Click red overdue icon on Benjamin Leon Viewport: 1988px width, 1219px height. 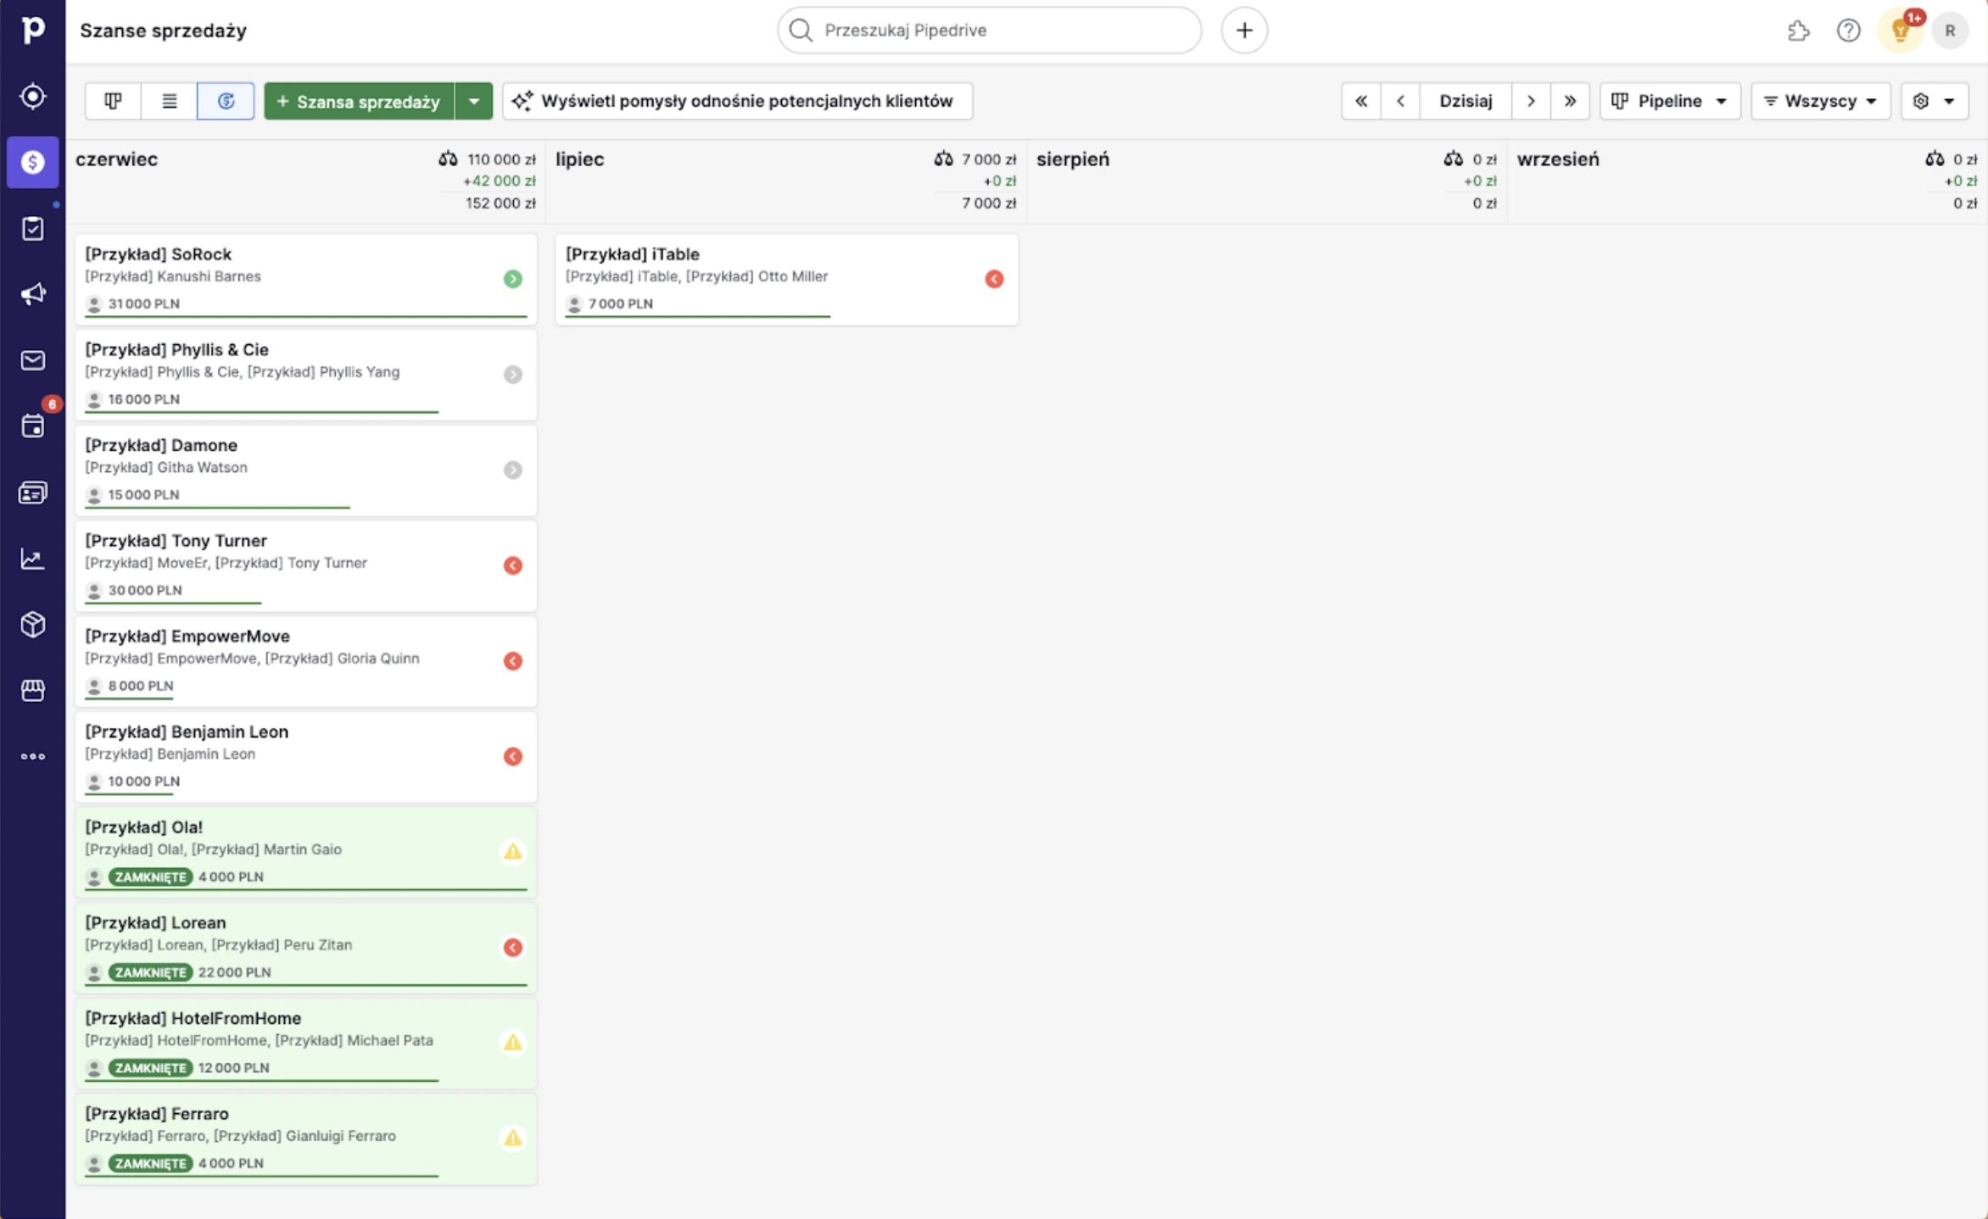click(512, 756)
